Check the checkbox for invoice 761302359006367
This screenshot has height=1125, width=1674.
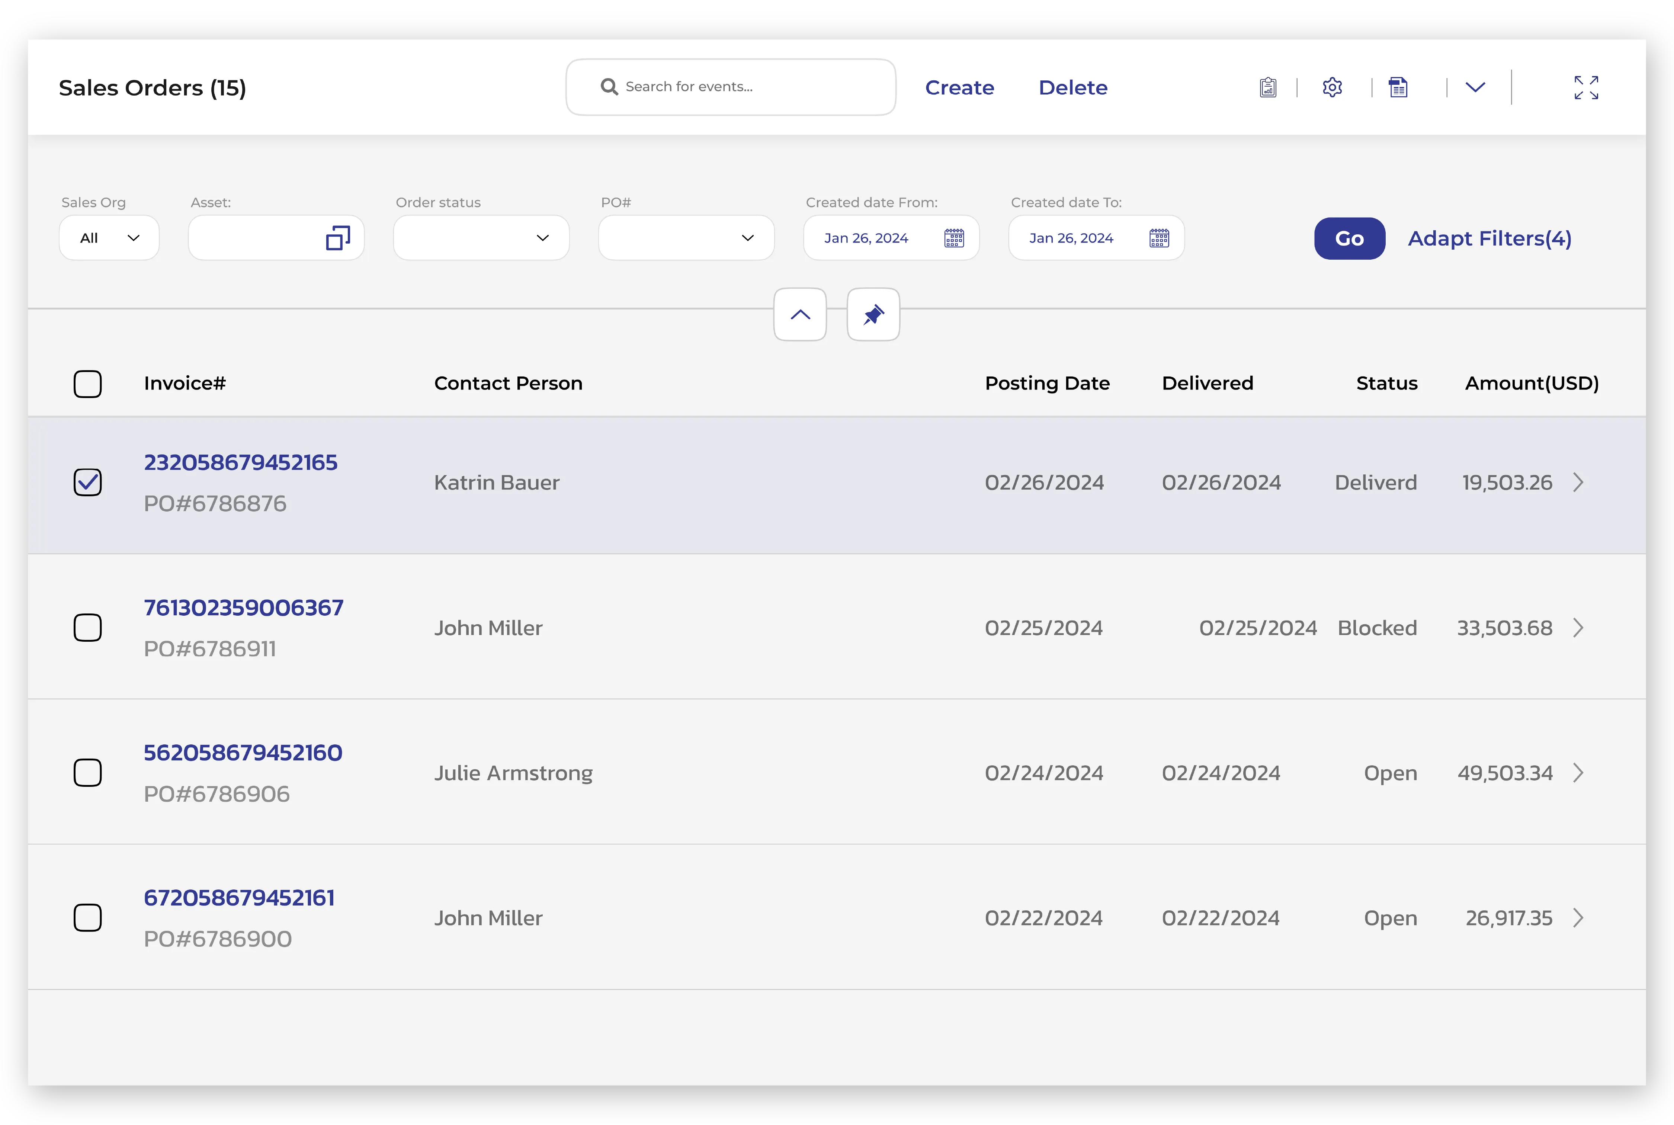[x=87, y=628]
